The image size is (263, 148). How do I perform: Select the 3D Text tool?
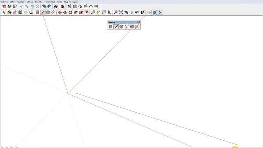tap(109, 12)
